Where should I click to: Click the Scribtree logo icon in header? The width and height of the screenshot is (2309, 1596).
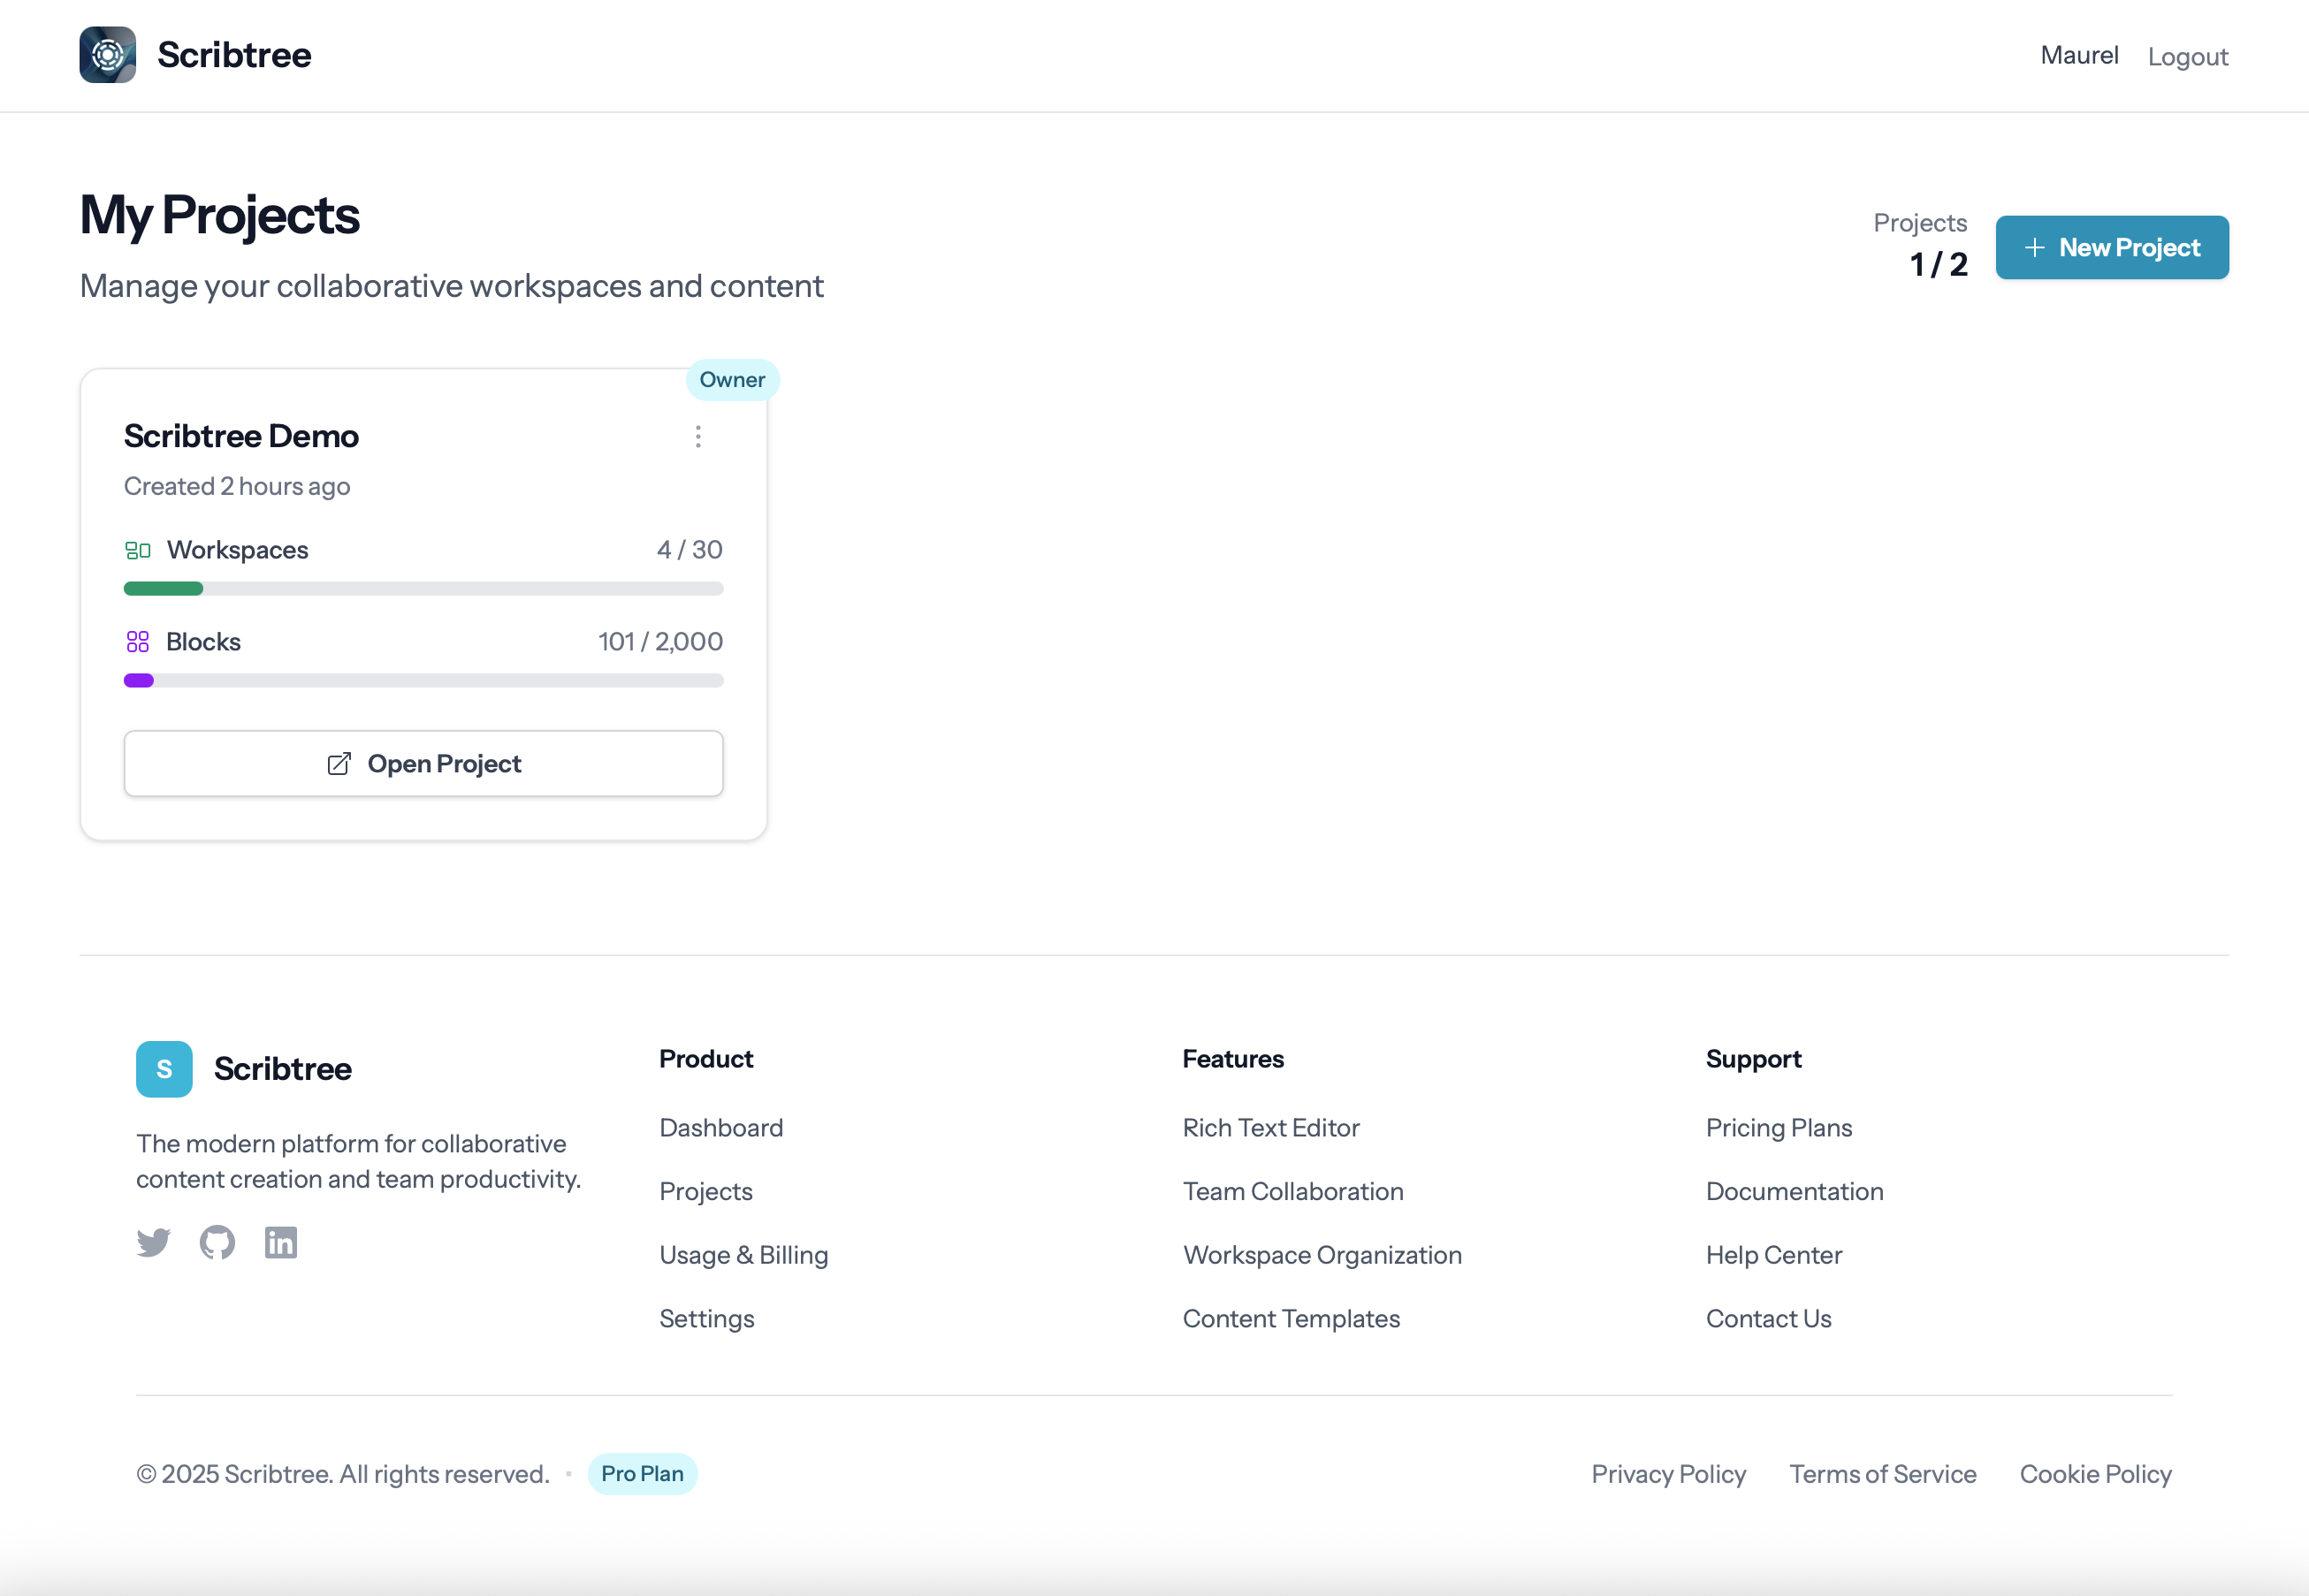click(107, 55)
